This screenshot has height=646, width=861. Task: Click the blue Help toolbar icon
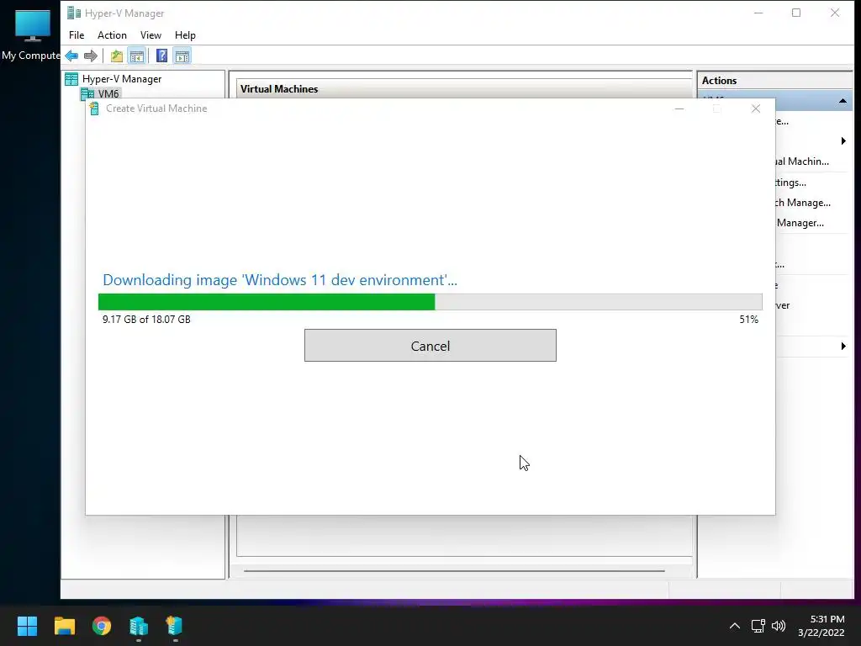[x=161, y=56]
